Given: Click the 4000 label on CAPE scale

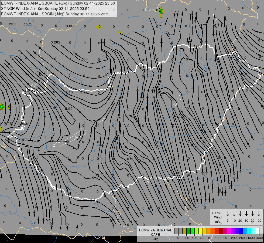Looking at the screenshot, I should (251, 238).
